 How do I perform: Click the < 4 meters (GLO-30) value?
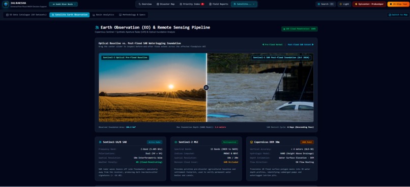point(302,149)
